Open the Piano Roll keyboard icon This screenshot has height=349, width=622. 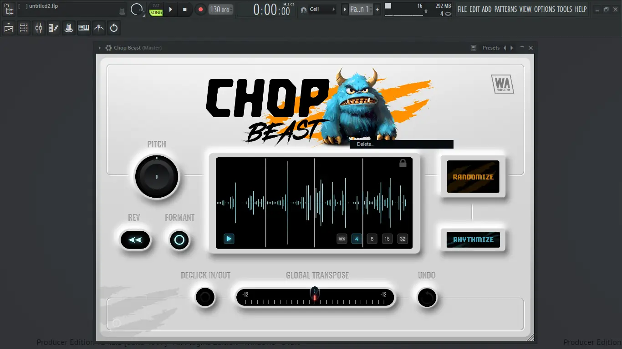coord(84,28)
